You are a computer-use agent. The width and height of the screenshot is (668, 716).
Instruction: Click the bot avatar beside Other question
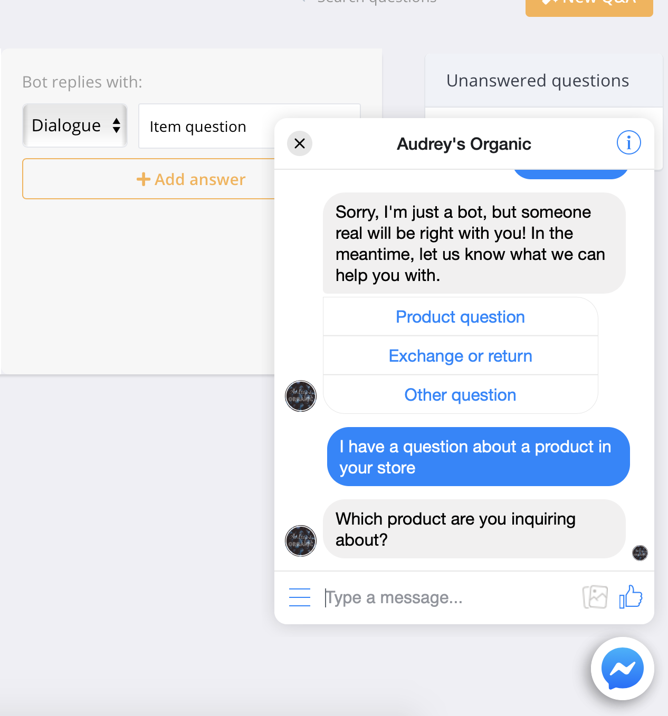(x=301, y=396)
